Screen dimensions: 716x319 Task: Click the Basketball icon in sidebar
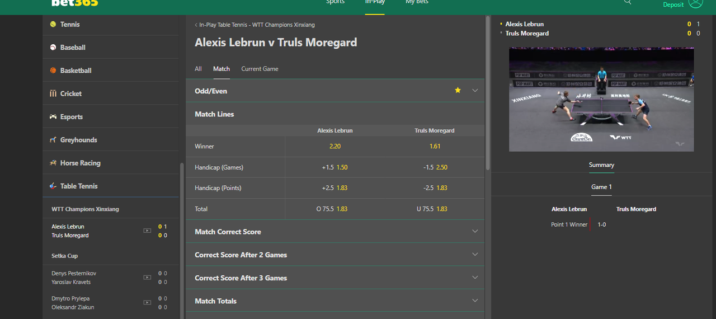tap(53, 71)
